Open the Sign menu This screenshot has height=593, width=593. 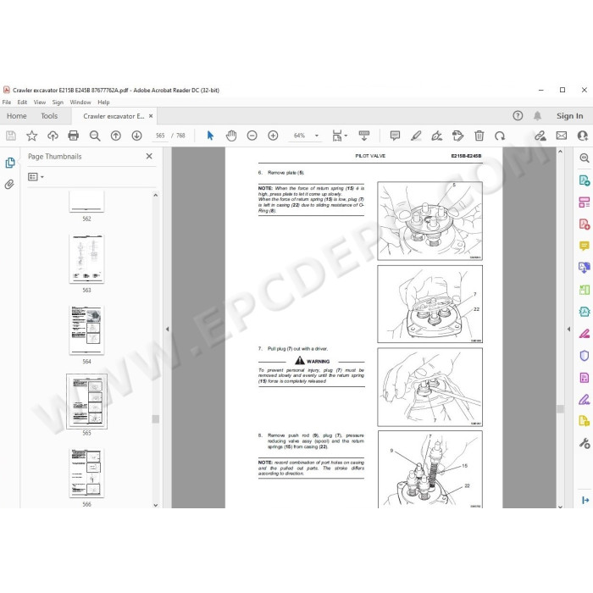coord(58,103)
